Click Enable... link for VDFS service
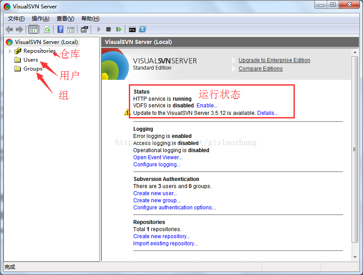Viewport: 363px width, 275px height. pyautogui.click(x=207, y=106)
